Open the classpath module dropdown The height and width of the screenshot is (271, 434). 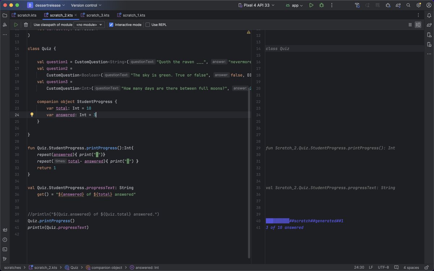89,25
